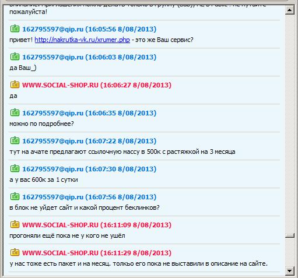Click sender header 162795597@qip.ru (16:07:56 8/08/2013)
Screen dimensions: 298x278
(x=89, y=197)
